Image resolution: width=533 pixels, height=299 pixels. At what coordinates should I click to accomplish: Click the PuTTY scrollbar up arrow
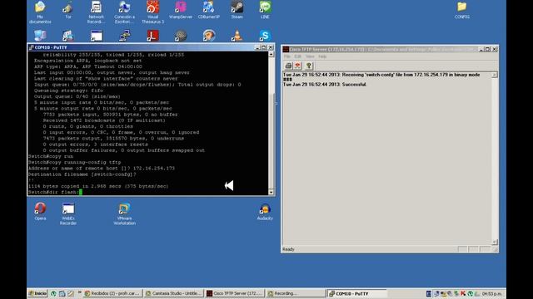[271, 54]
